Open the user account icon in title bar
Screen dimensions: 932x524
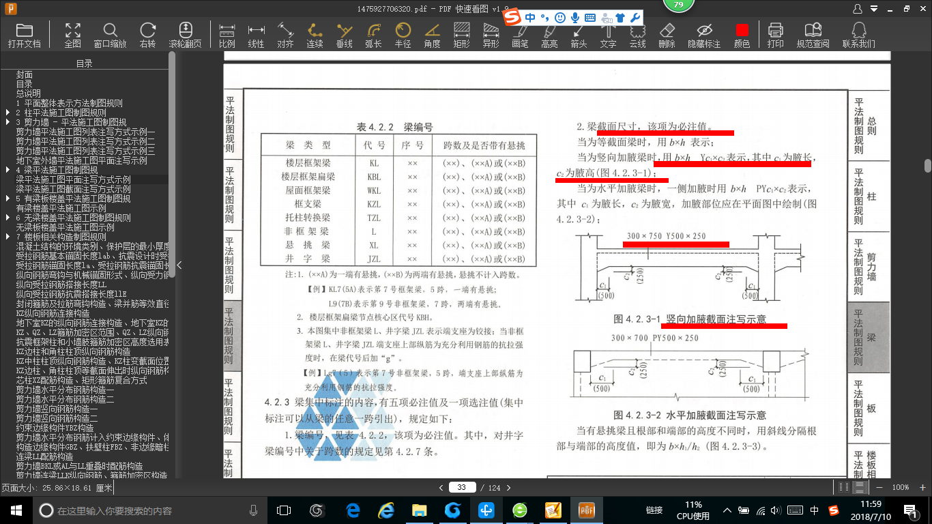[x=858, y=9]
